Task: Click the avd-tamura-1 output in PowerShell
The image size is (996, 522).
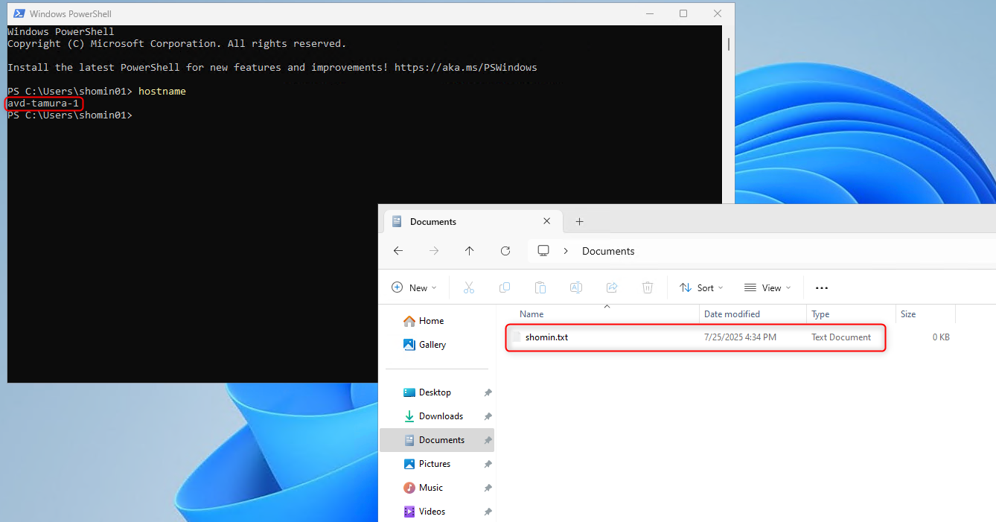Action: pyautogui.click(x=43, y=103)
